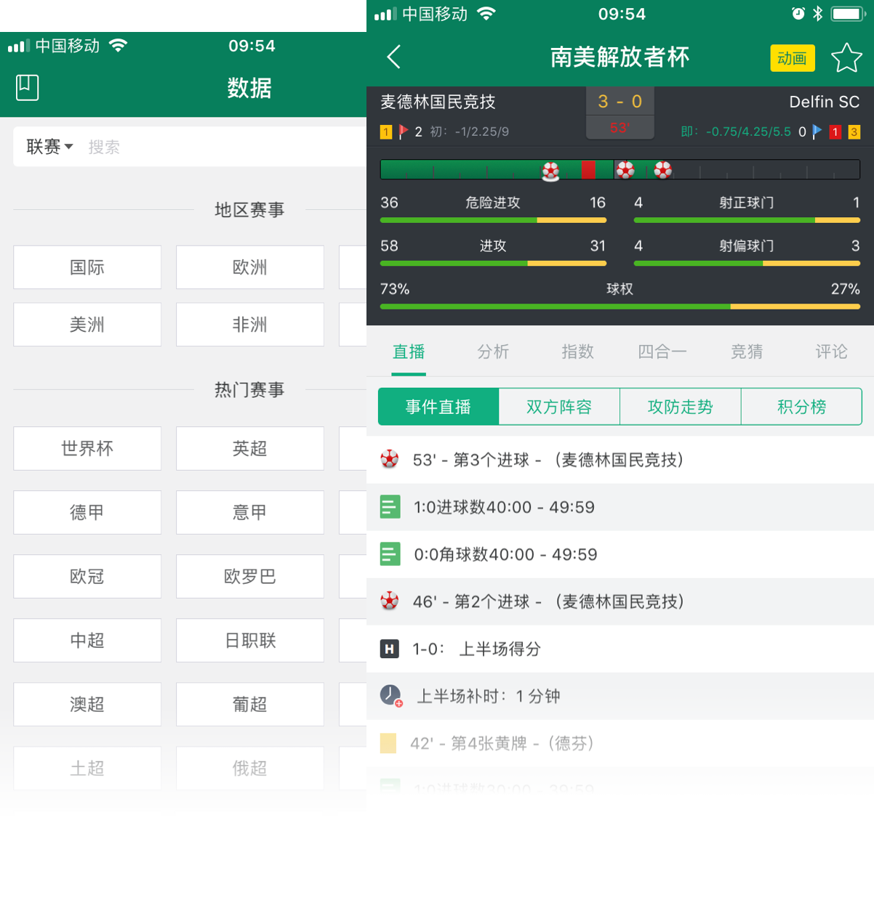This screenshot has height=921, width=874.
Task: Tap the 南美解放者杯 title
Action: [620, 57]
